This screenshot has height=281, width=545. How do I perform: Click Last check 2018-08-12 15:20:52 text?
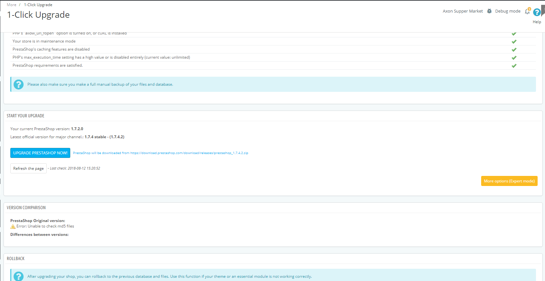pos(75,168)
